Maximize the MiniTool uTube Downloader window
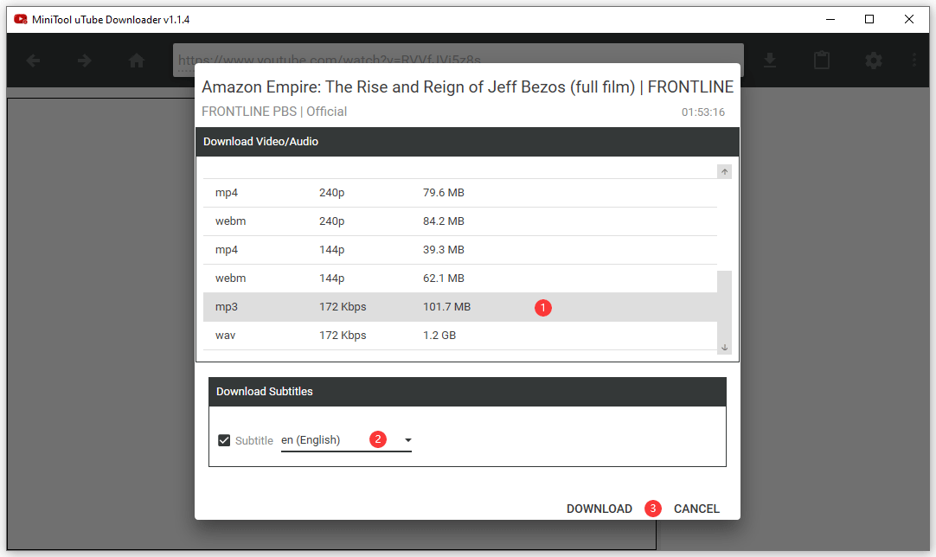Screen dimensions: 936x557 [x=869, y=20]
